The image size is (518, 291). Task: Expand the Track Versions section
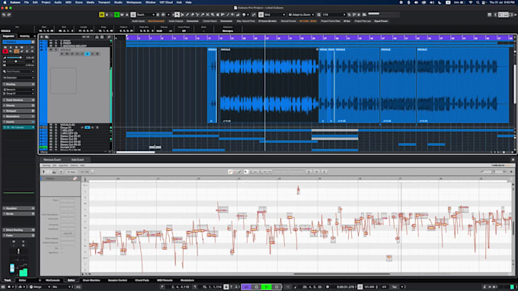tap(18, 100)
